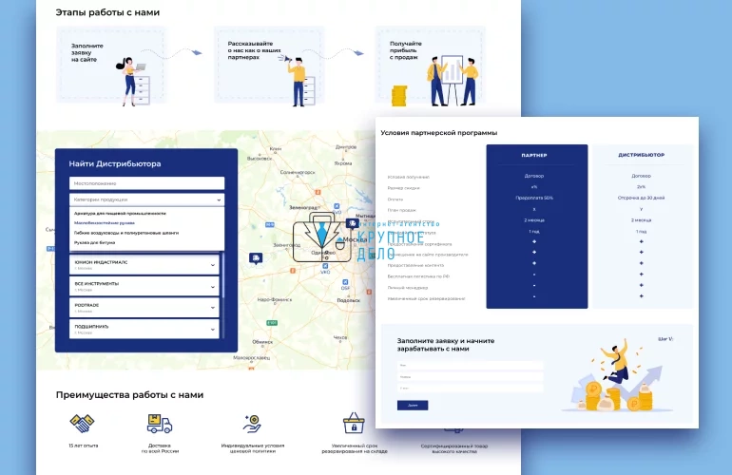Open the 'Категории продукции' dropdown
732x475 pixels.
[x=146, y=199]
